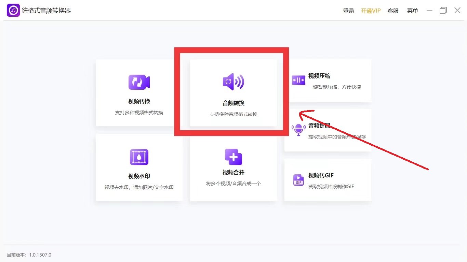Click the 登录 login link
This screenshot has width=467, height=262.
tap(348, 11)
